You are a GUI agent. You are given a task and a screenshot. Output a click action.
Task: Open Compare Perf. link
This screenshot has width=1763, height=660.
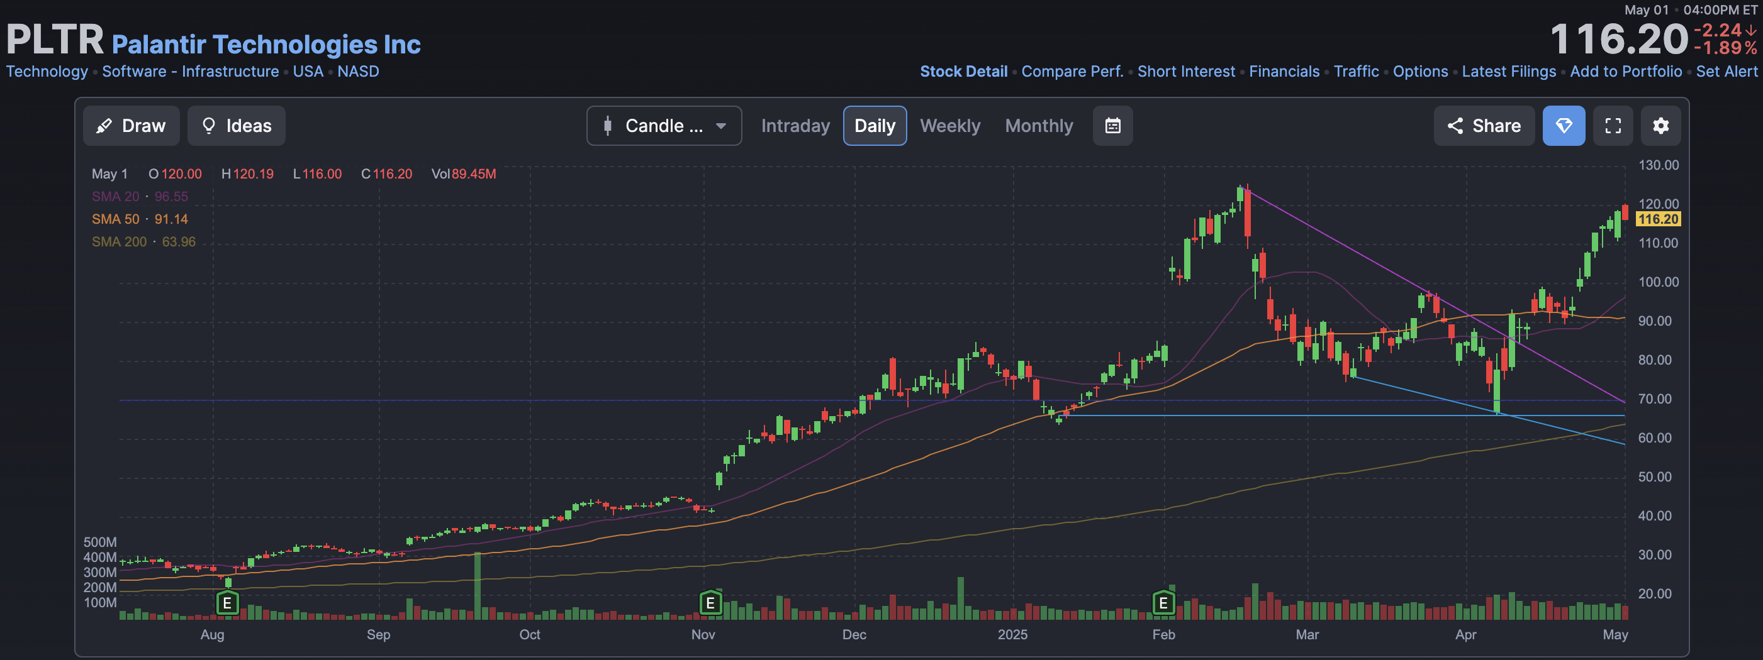click(1072, 71)
